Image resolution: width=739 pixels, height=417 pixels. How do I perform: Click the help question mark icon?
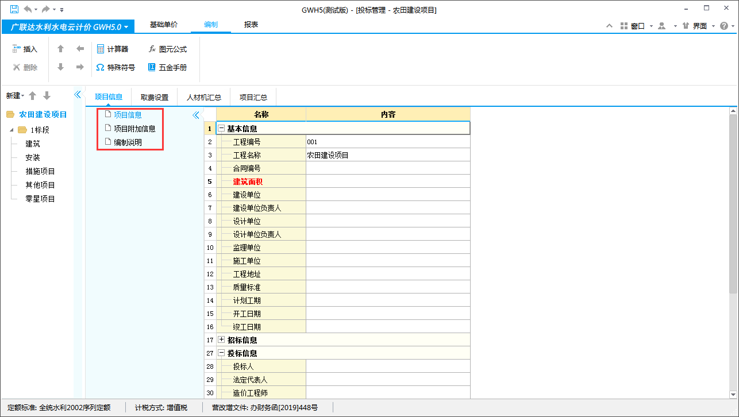click(x=723, y=26)
